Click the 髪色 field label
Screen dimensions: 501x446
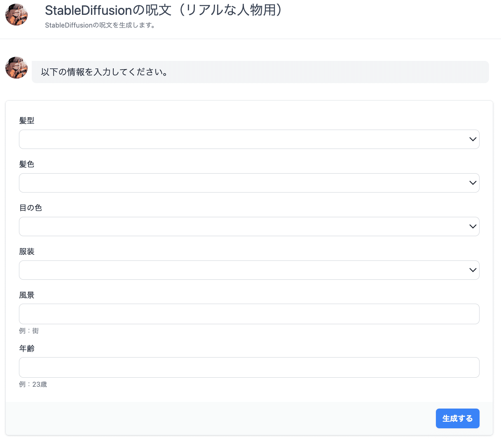(x=27, y=164)
